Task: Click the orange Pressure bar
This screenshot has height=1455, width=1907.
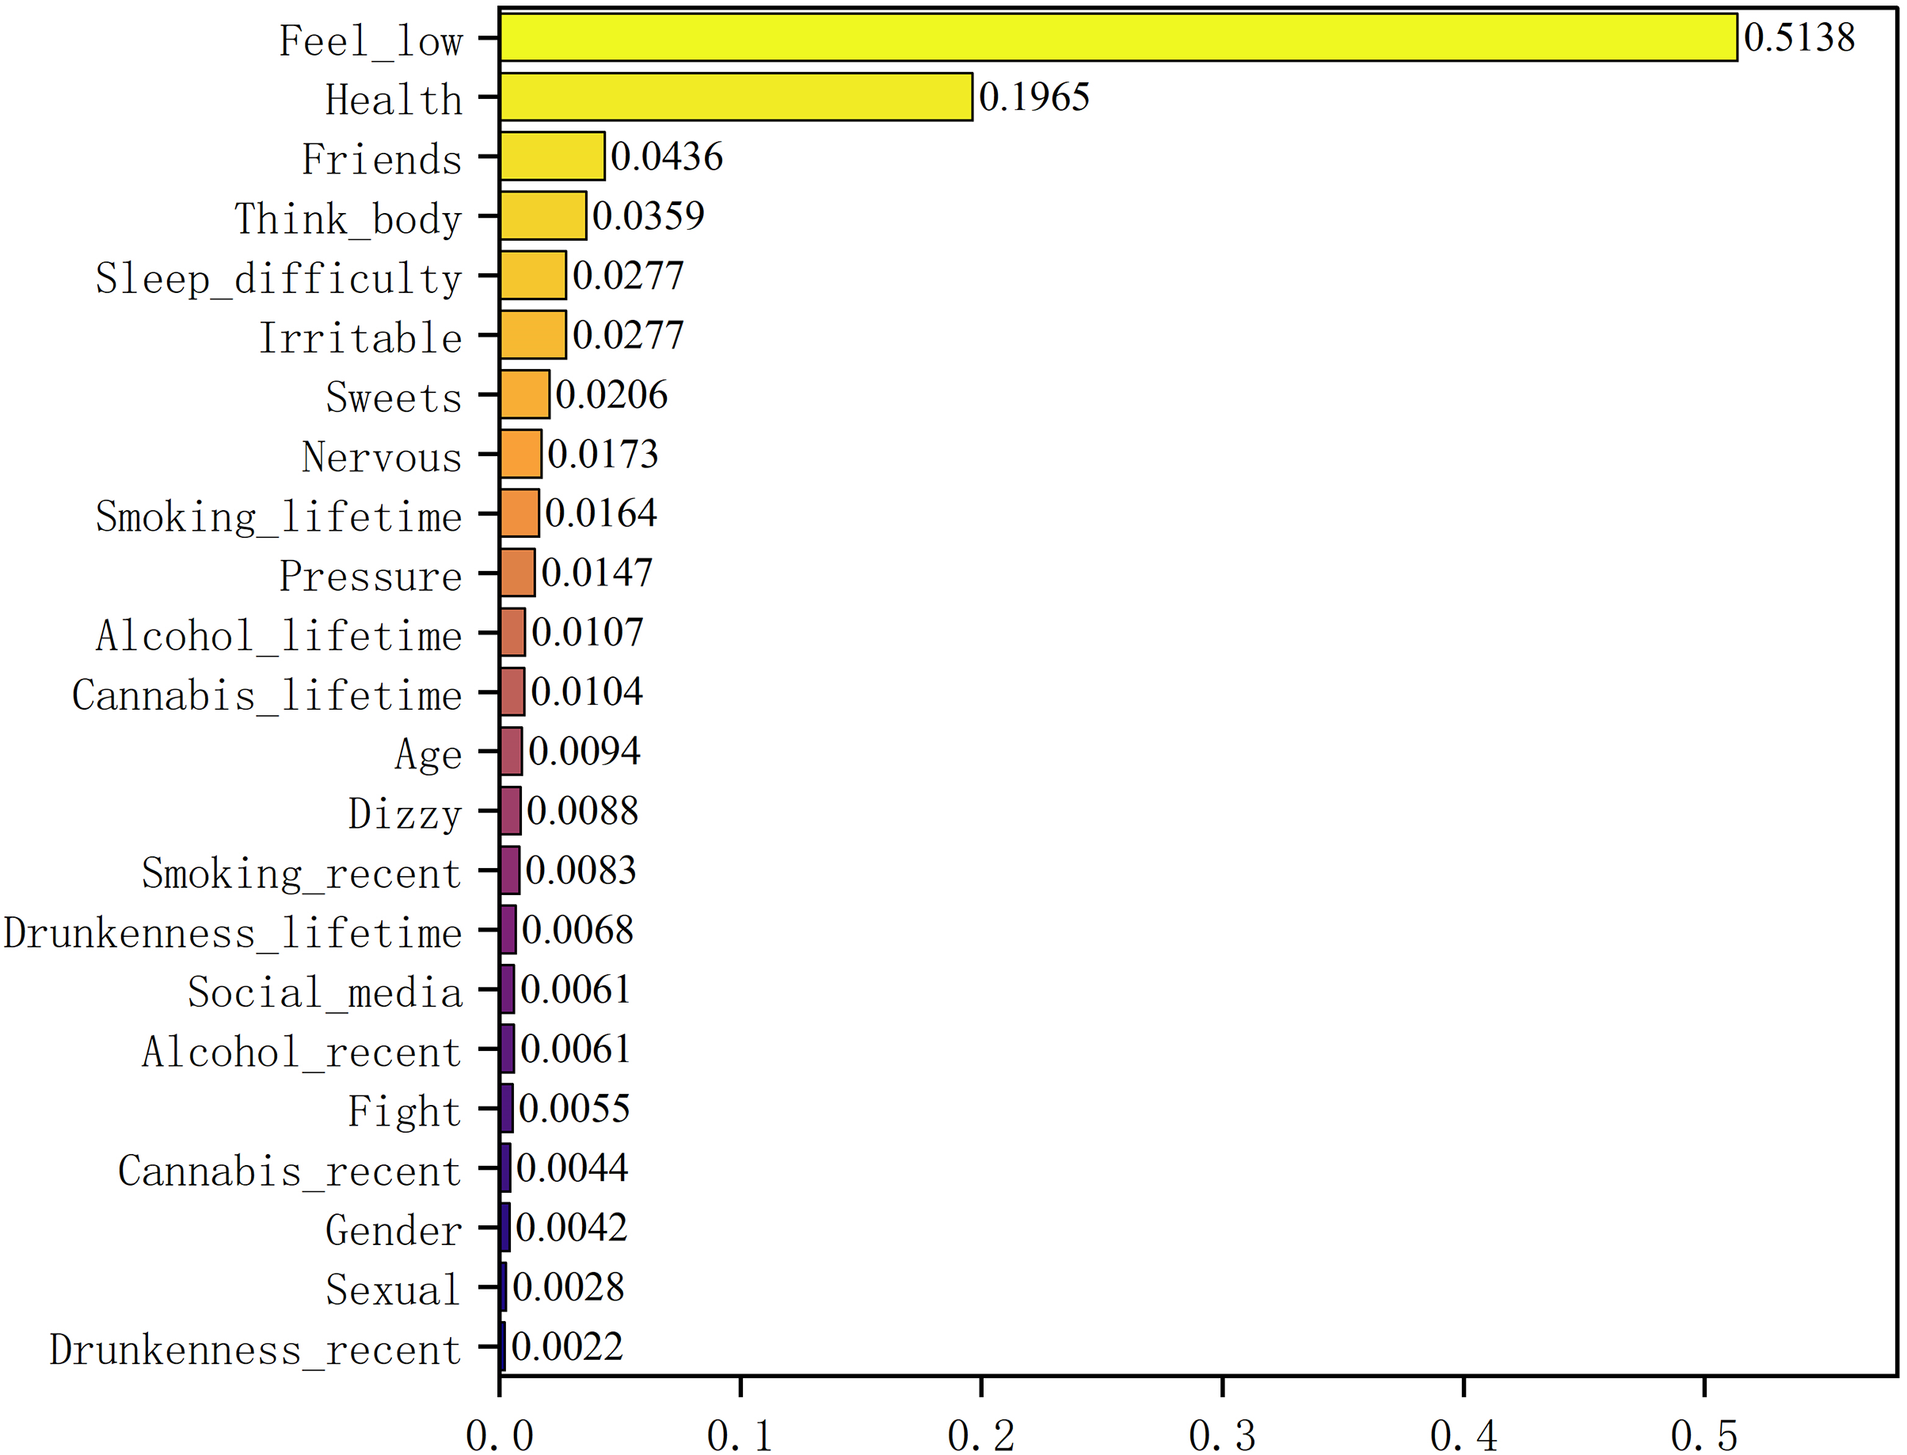Action: (518, 573)
